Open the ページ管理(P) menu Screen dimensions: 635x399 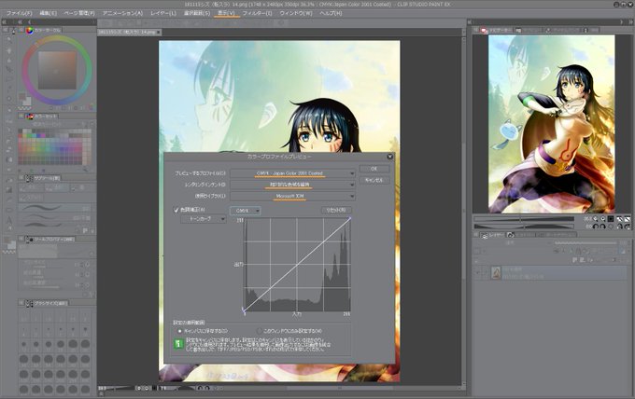[79, 13]
